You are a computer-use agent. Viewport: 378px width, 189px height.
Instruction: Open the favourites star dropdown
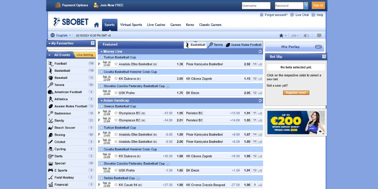tap(283, 36)
